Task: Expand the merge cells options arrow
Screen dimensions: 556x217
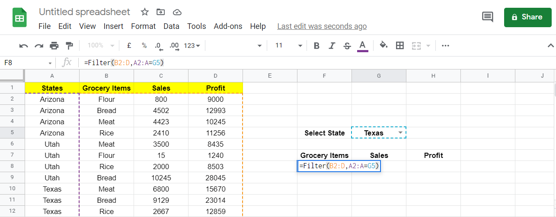Action: [428, 45]
